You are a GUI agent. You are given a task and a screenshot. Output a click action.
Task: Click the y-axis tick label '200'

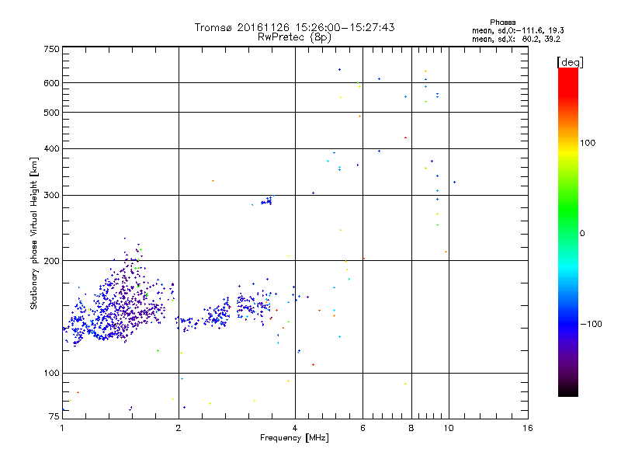point(51,261)
